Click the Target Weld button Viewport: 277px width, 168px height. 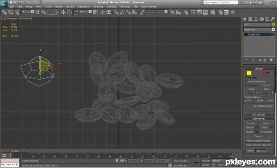point(266,132)
